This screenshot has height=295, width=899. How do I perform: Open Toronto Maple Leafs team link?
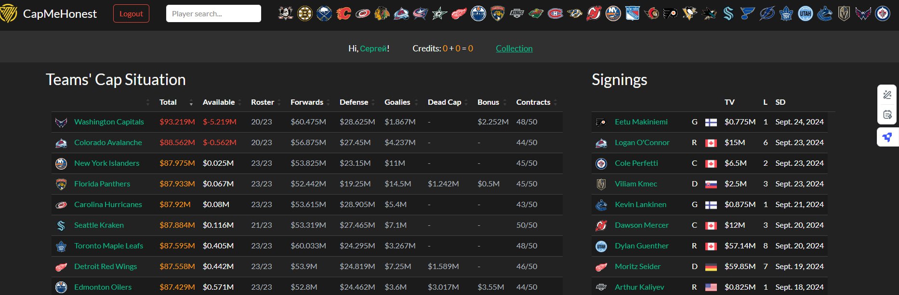click(x=108, y=246)
